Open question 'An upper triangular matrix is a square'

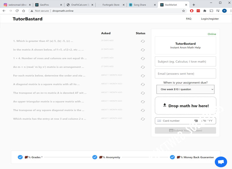click(48, 101)
